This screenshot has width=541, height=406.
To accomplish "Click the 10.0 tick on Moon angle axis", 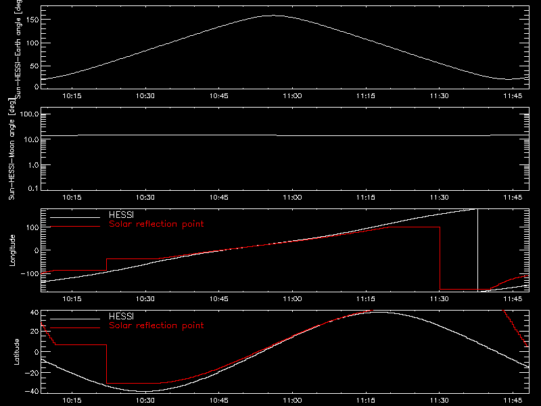I will coord(31,139).
